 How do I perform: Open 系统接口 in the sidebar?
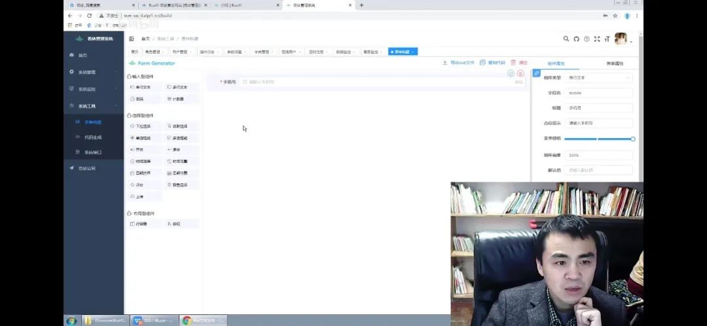click(x=94, y=152)
